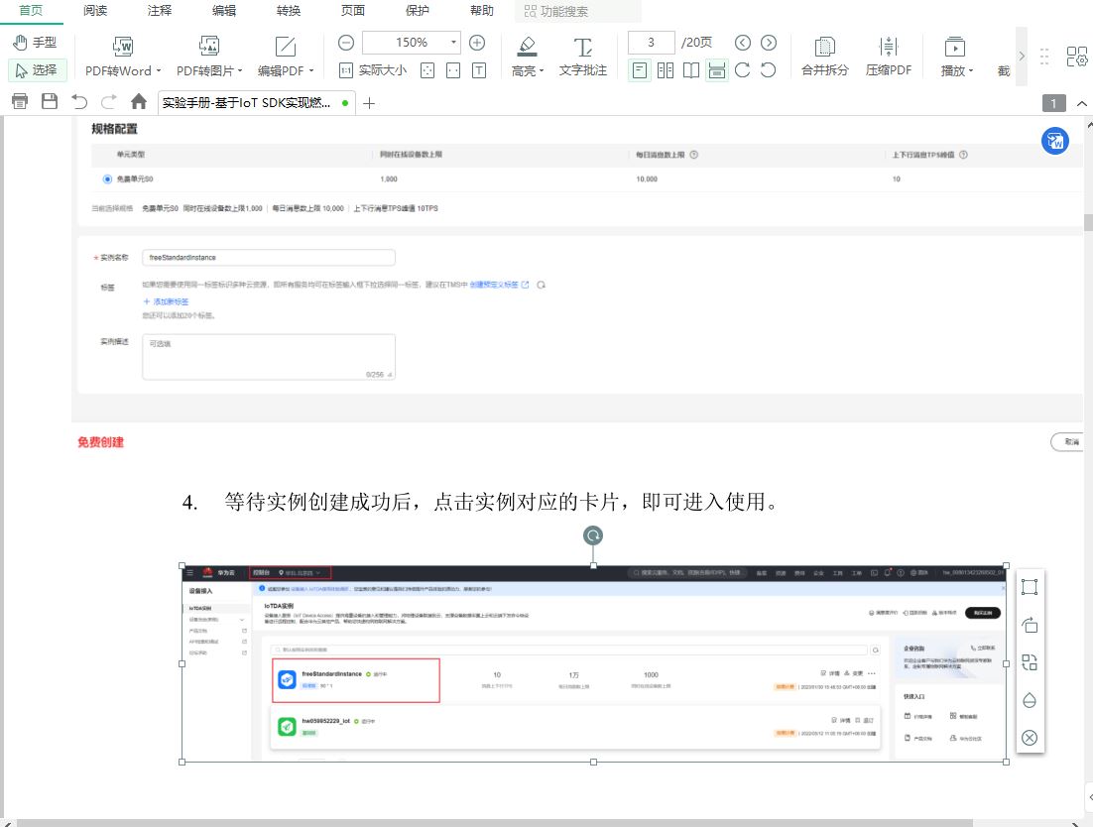
Task: Click the print icon
Action: 20,102
